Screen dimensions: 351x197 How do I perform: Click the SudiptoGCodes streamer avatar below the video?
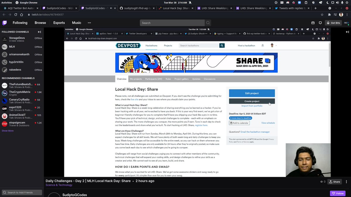click(54, 195)
